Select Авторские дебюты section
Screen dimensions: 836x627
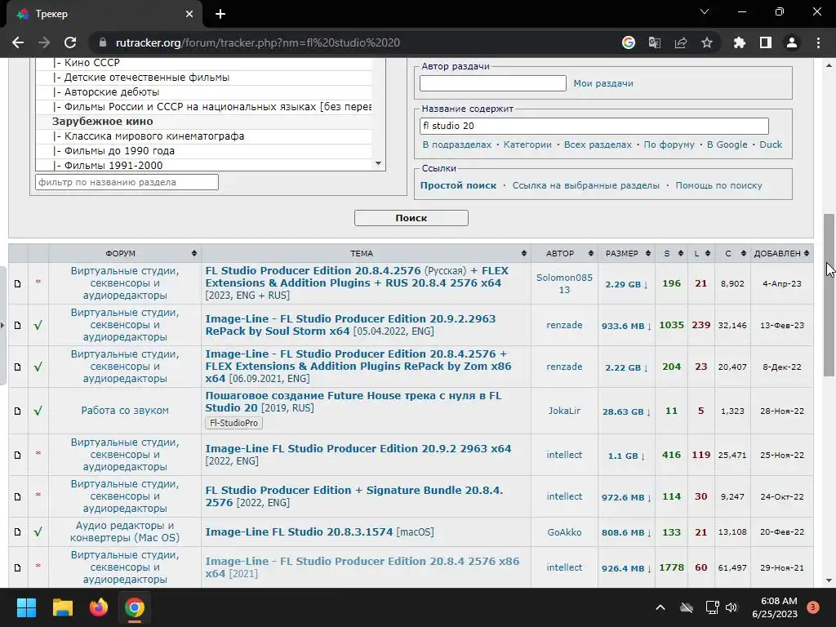click(x=203, y=91)
